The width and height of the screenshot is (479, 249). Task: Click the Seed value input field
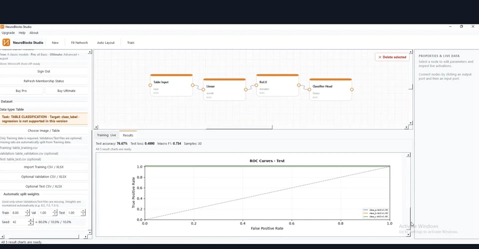[x=19, y=222]
